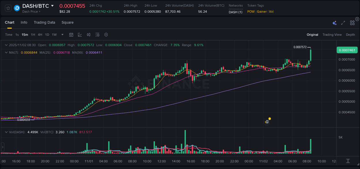Favorite DASH/BTC using the star toggle
This screenshot has width=360, height=169.
point(8,8)
